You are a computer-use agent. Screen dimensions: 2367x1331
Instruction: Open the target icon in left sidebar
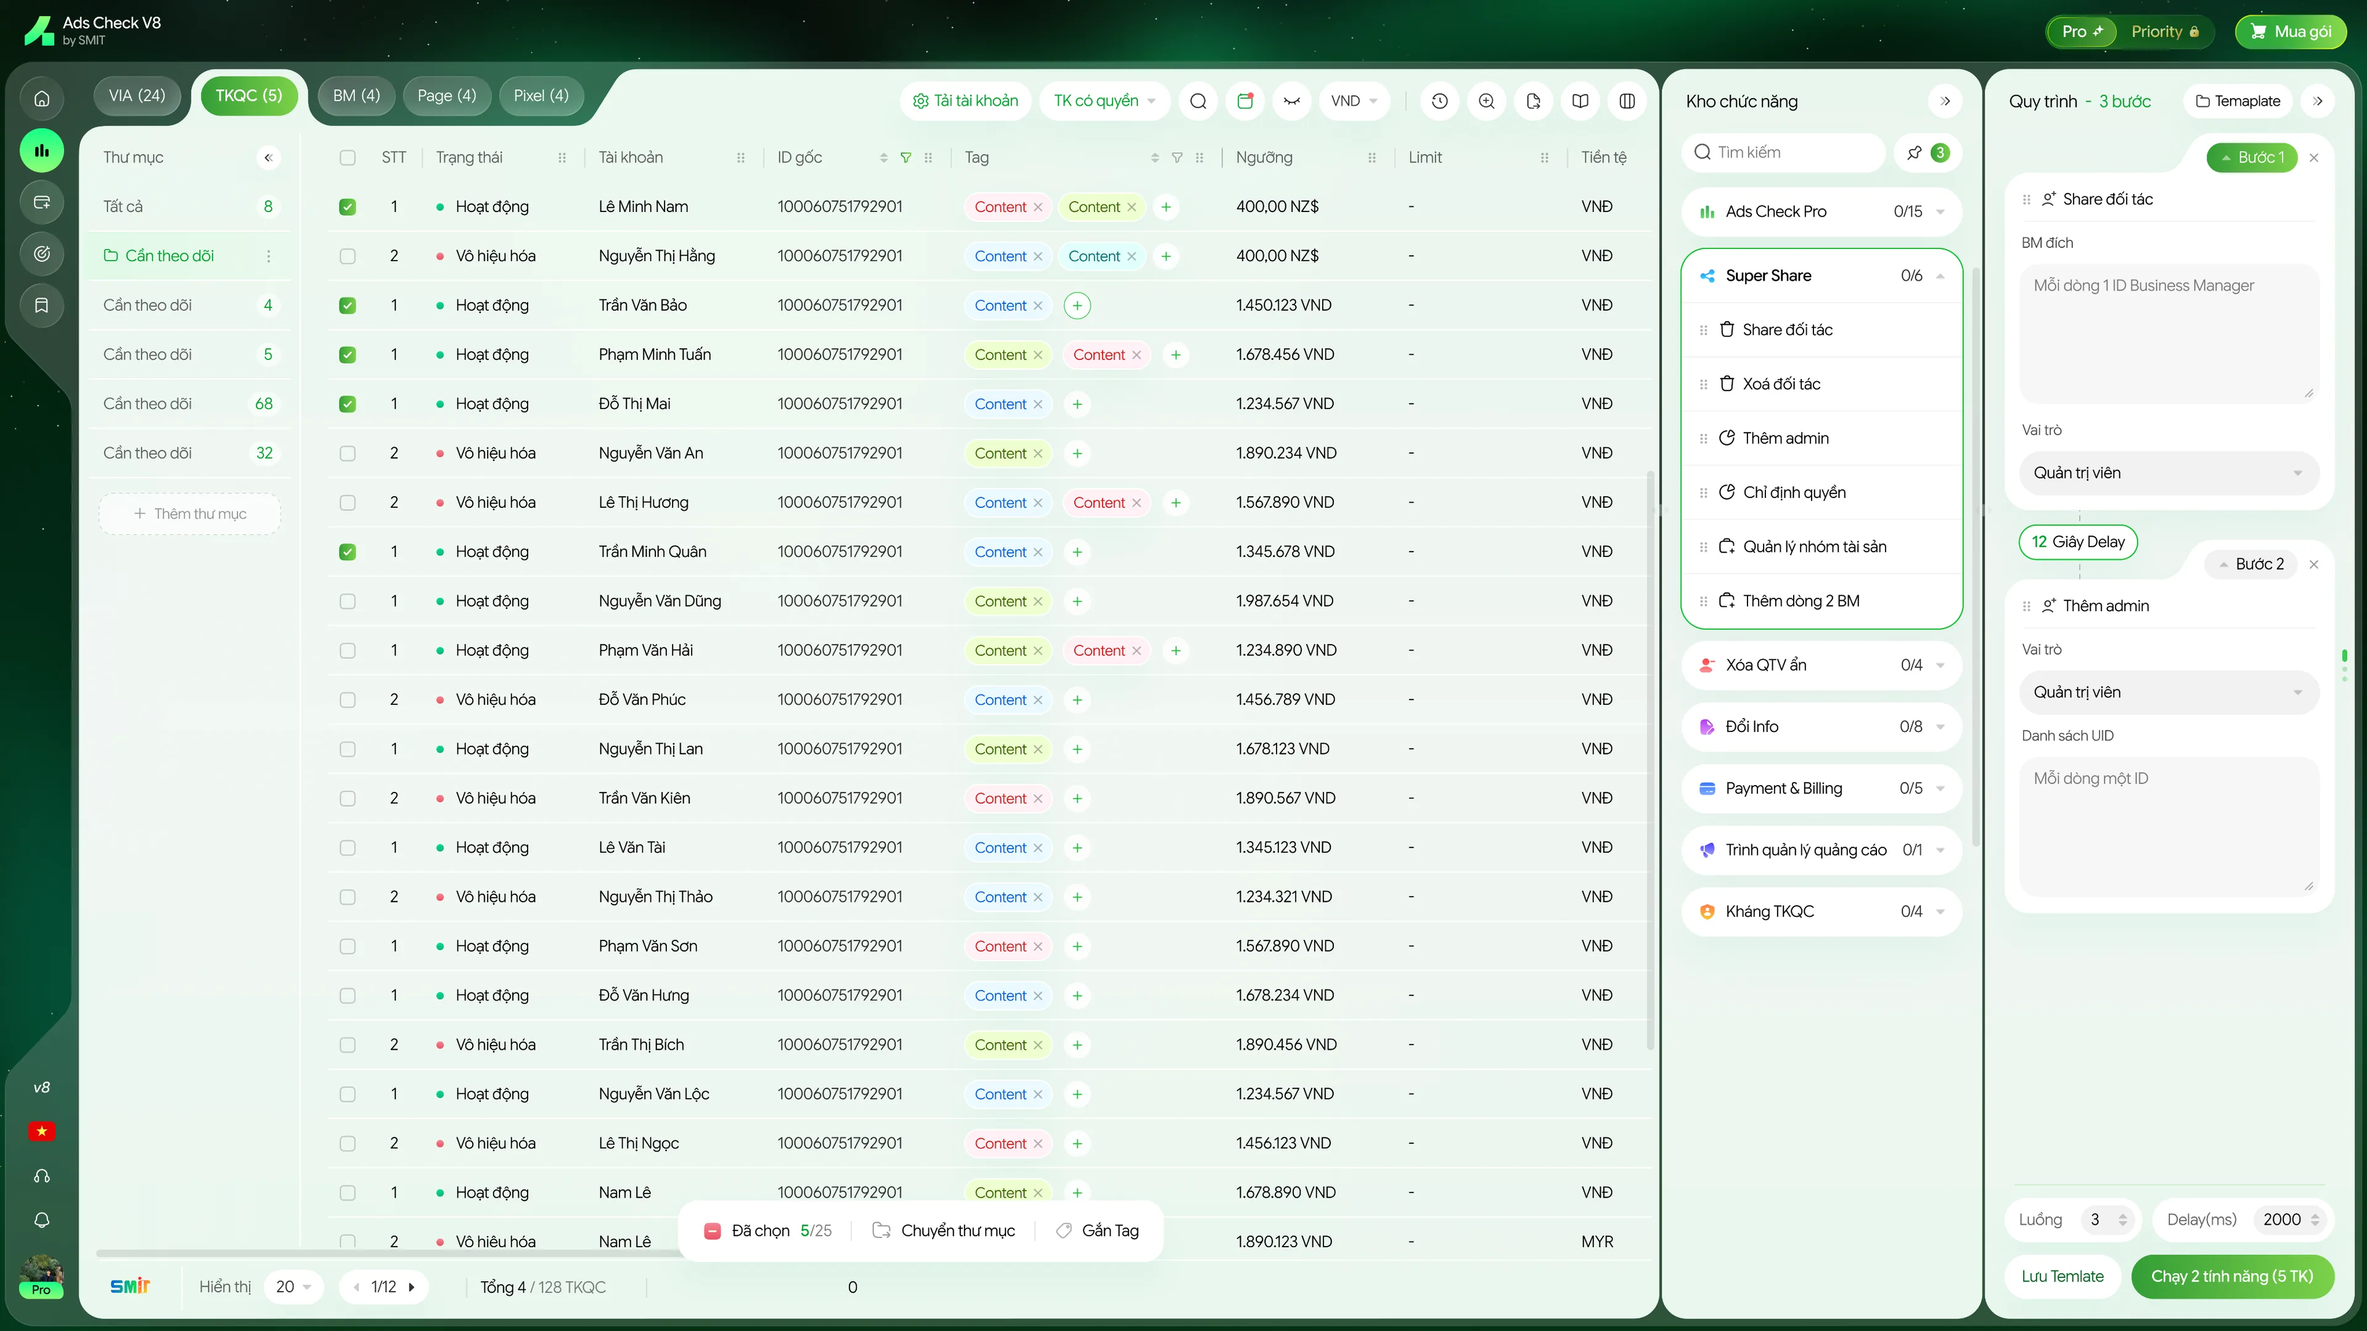(41, 253)
